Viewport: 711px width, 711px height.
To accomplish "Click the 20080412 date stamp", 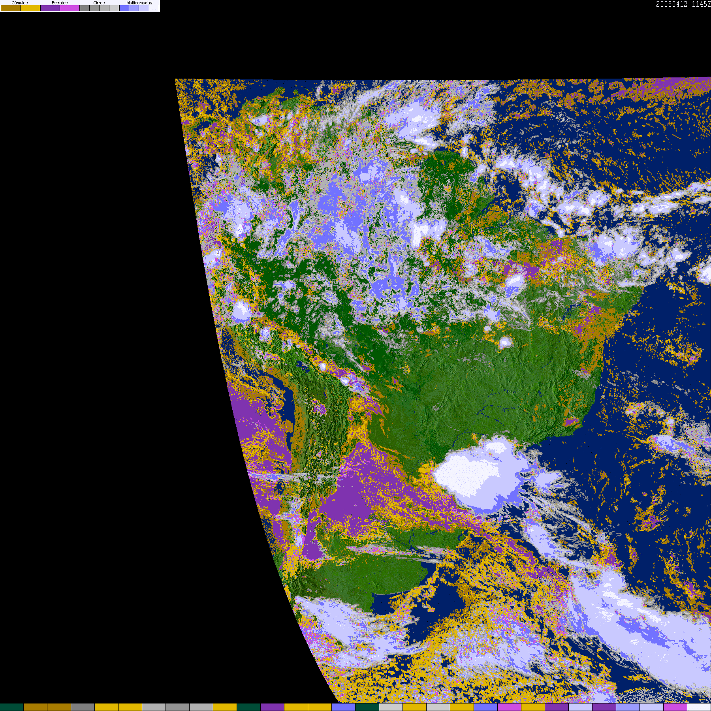I will [671, 4].
